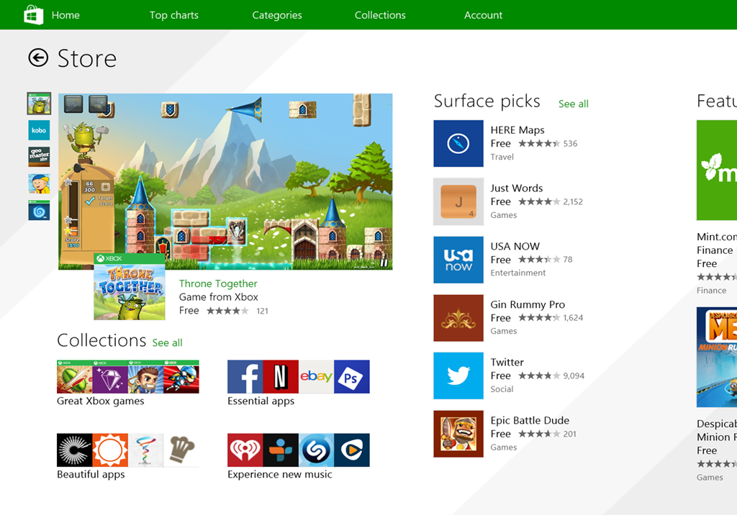Open the Throne Together title link

coord(218,283)
